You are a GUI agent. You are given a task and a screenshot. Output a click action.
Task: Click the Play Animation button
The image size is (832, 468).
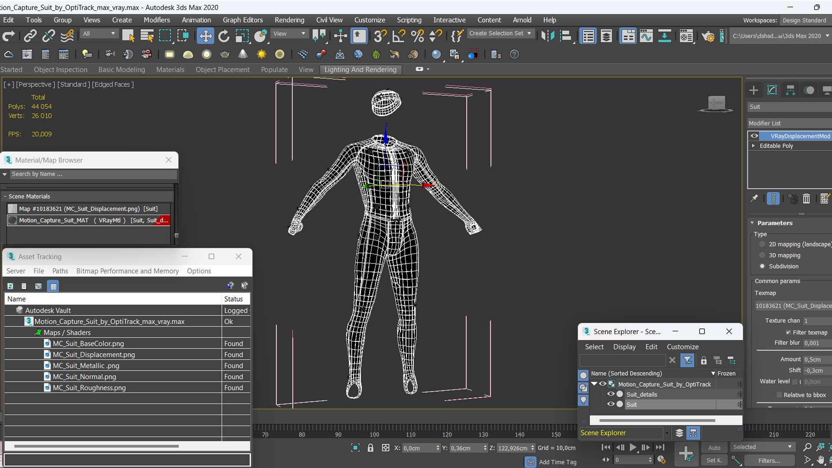[633, 447]
